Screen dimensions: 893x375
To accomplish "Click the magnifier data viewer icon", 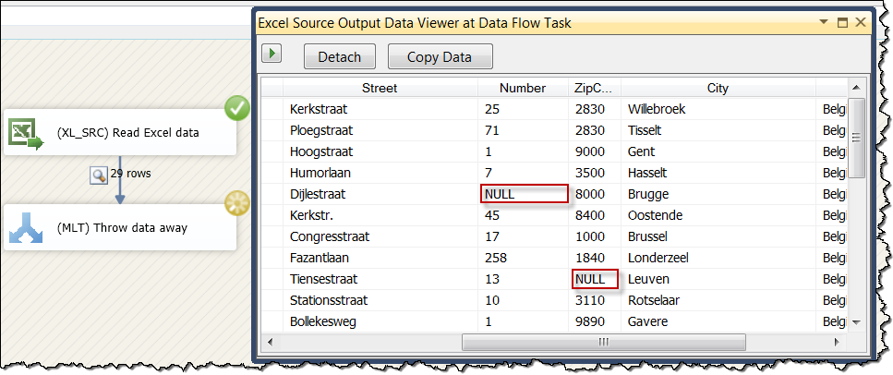I will [98, 174].
